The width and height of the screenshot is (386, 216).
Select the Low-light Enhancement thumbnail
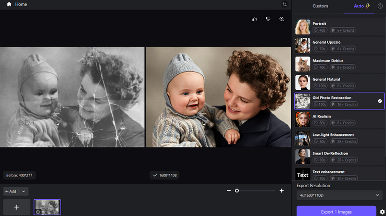302,138
